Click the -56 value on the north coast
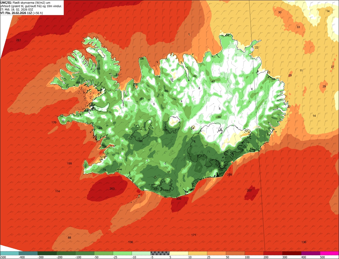The height and width of the screenshot is (259, 339). [142, 59]
